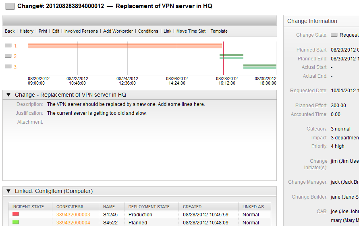
Task: Collapse the Change - Replacement of VPN server section
Action: tap(8, 95)
